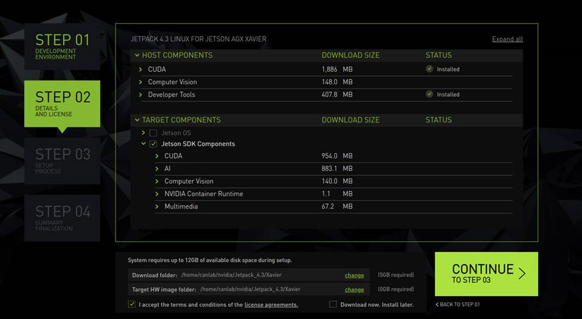The width and height of the screenshot is (582, 319).
Task: Click the Developer Tools Installed checkmark icon
Action: coord(429,94)
